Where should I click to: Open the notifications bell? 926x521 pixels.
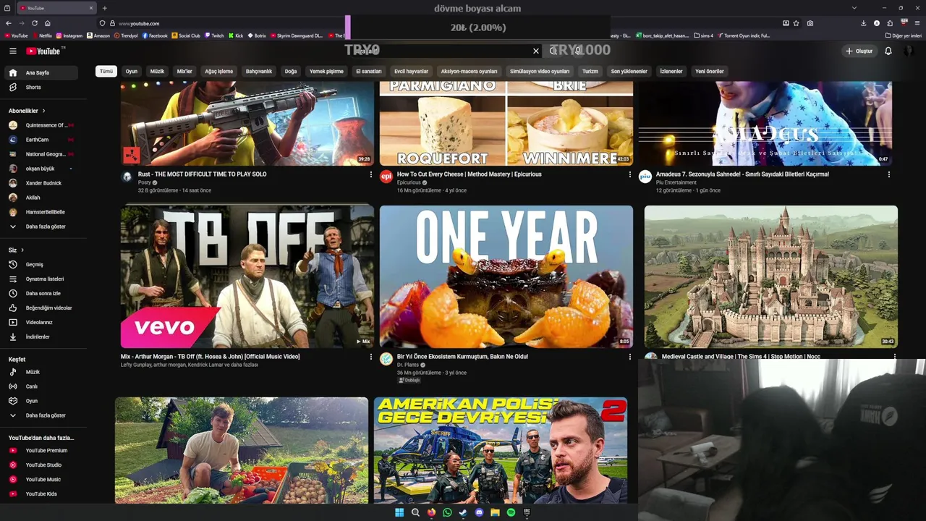pos(888,51)
